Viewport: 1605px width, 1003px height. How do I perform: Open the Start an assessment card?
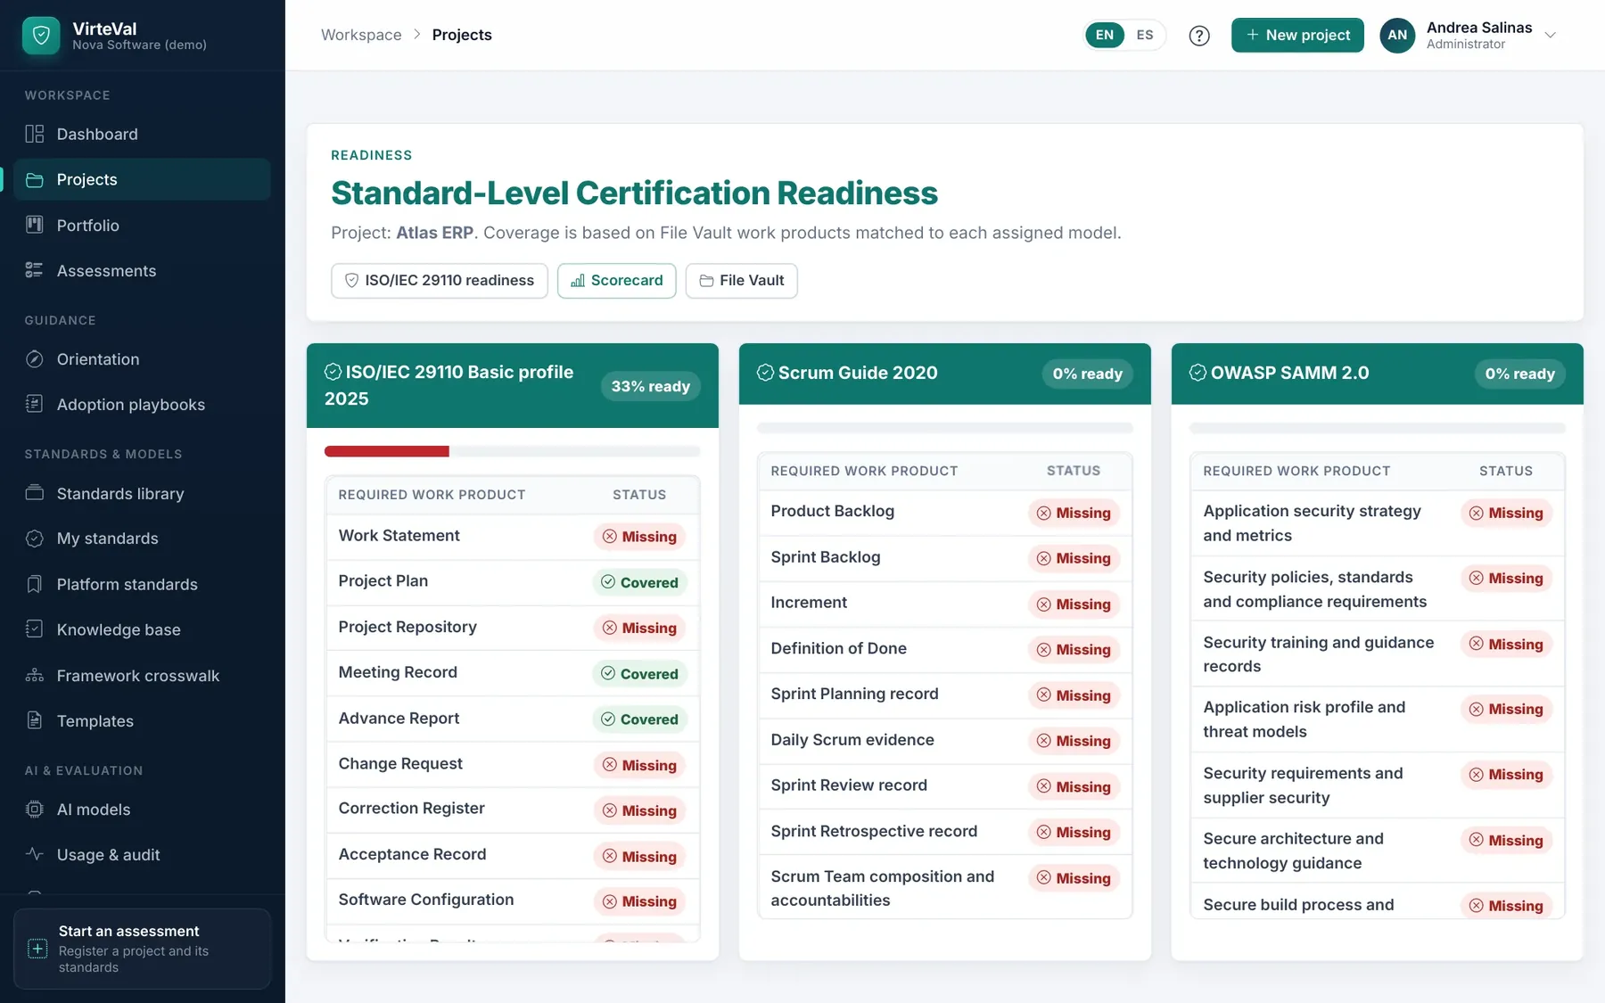point(143,949)
